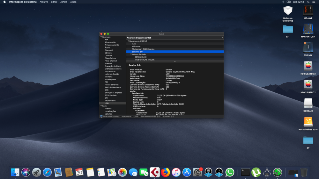Open Safari from the dock
The width and height of the screenshot is (319, 179).
[47, 172]
